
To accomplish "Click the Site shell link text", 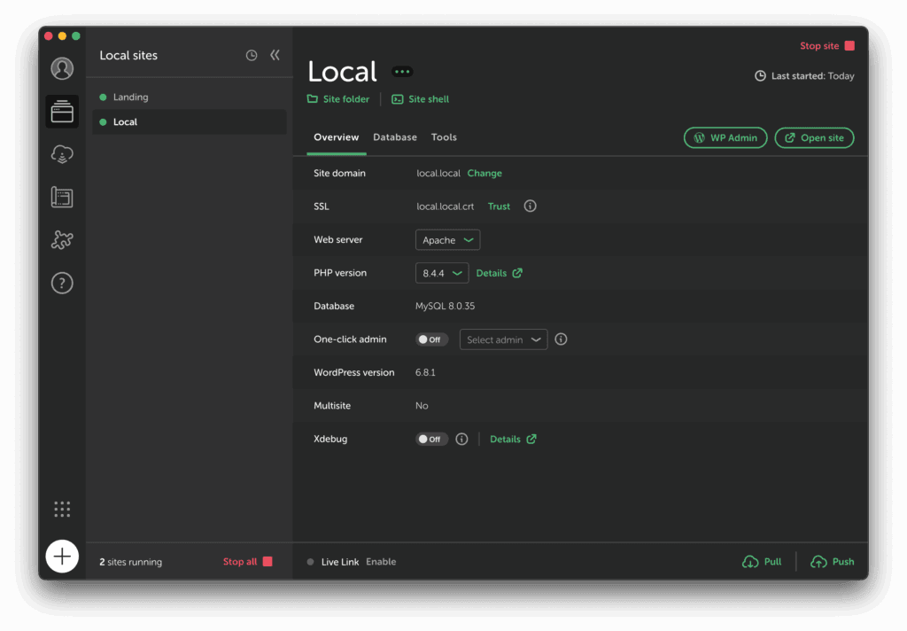I will point(429,99).
